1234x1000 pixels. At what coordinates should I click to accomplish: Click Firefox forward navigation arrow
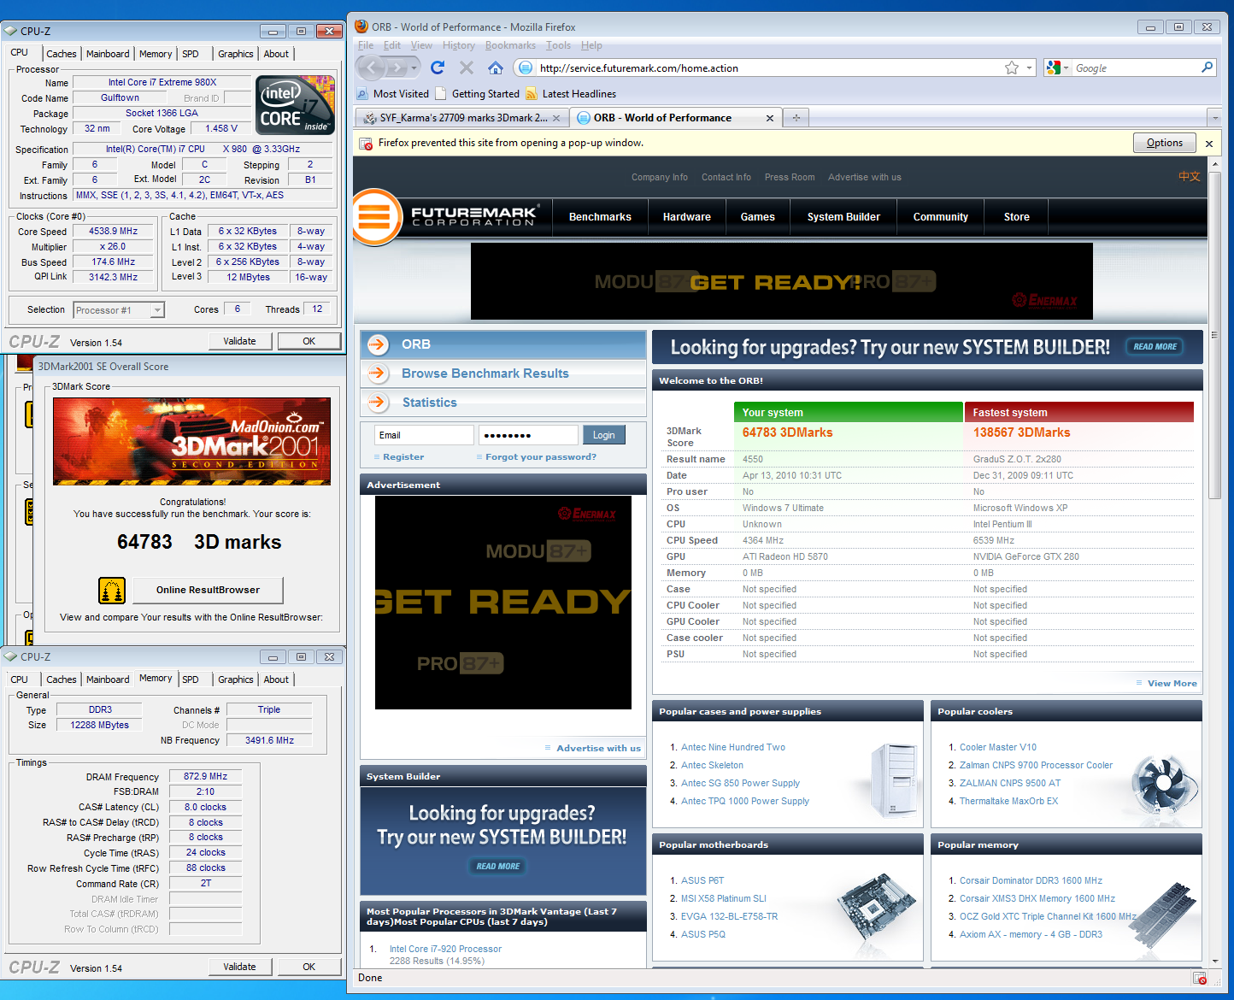point(397,68)
